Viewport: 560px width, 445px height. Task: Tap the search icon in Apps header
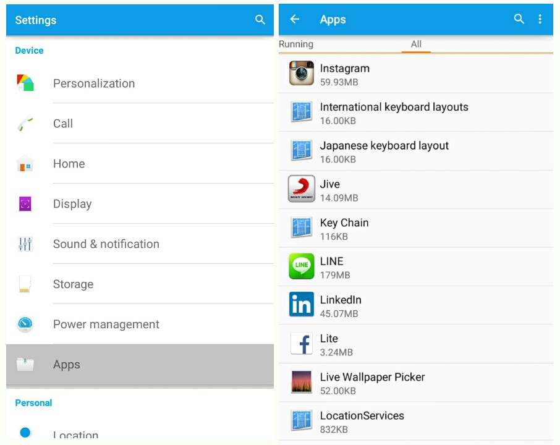click(519, 19)
